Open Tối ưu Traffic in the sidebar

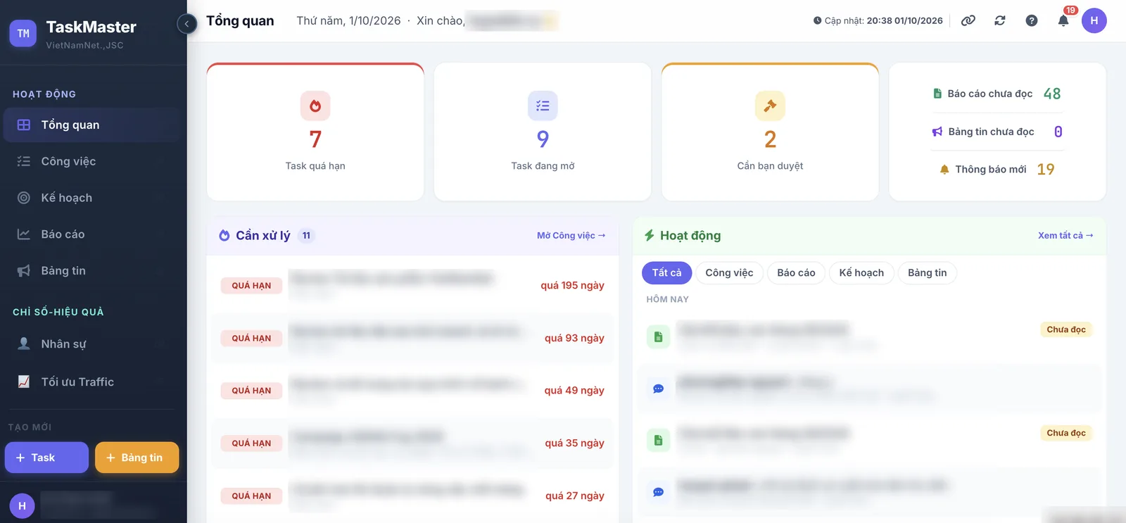click(93, 382)
